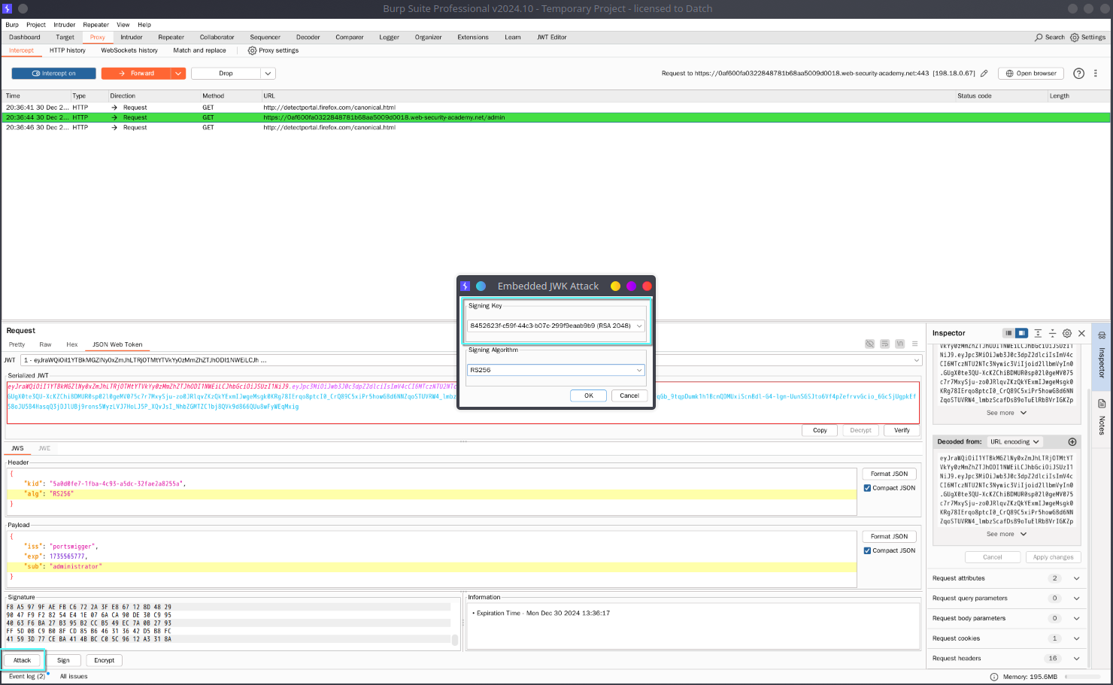The image size is (1113, 685).
Task: Open the help question mark icon
Action: (x=1078, y=74)
